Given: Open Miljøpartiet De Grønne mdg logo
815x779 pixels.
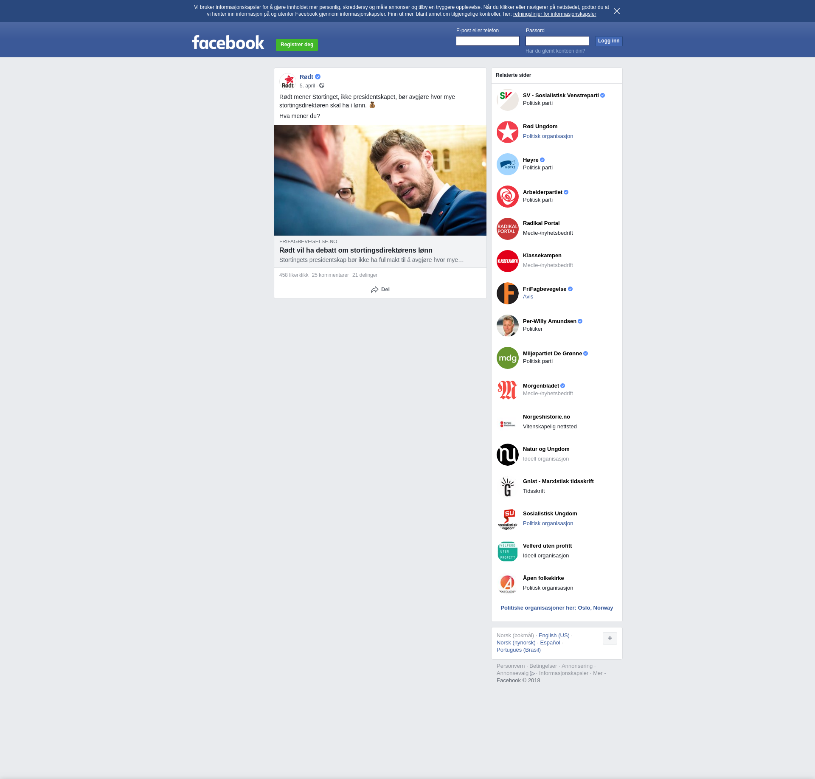Looking at the screenshot, I should (508, 358).
